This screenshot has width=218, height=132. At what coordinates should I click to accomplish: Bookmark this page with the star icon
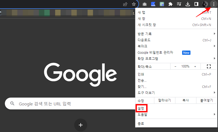[x=134, y=4]
